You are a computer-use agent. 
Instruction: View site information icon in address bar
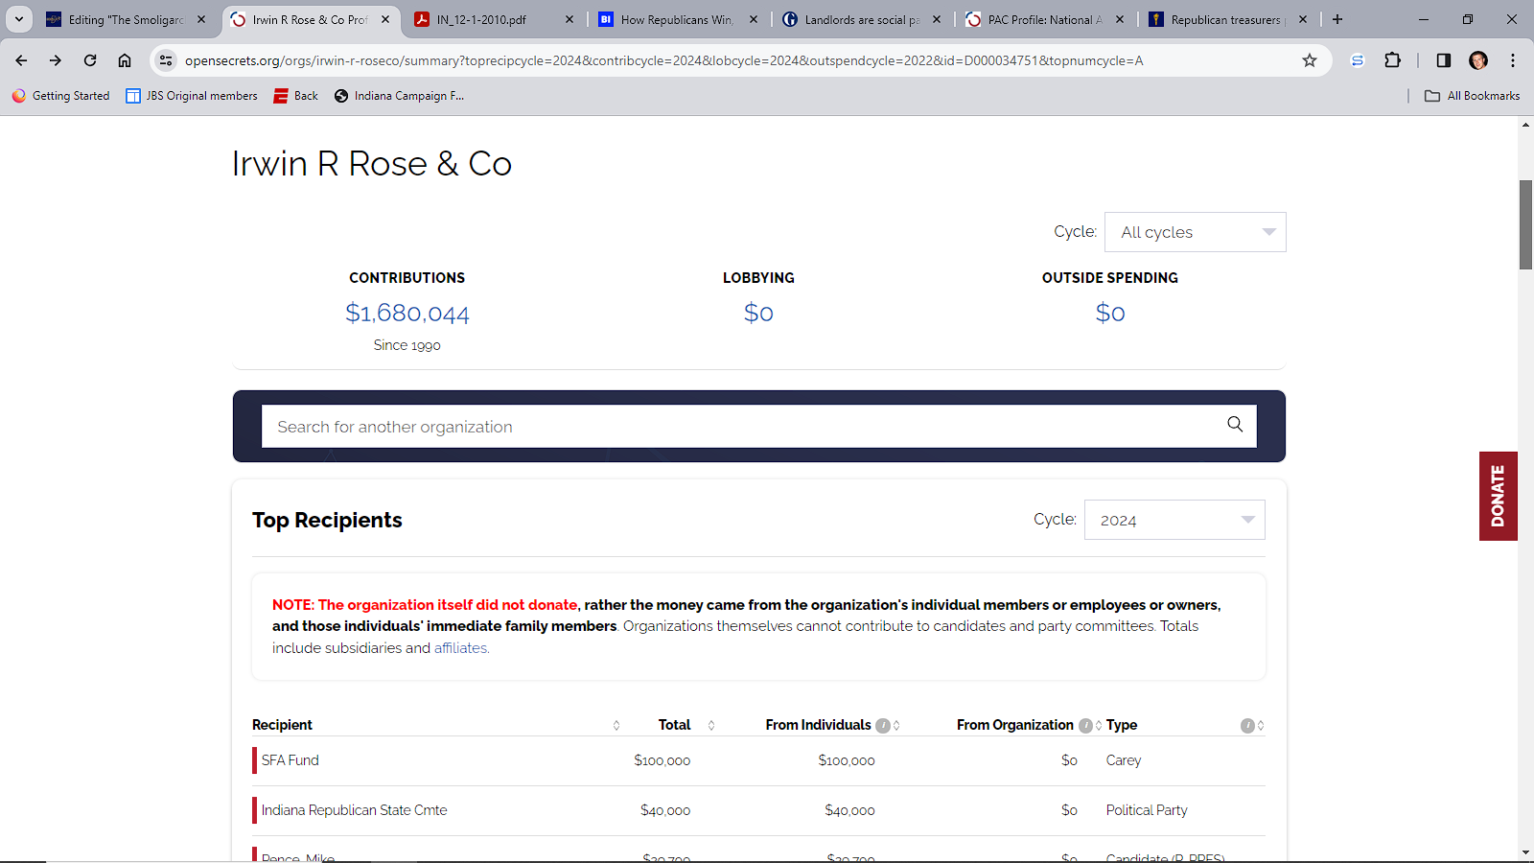166,60
